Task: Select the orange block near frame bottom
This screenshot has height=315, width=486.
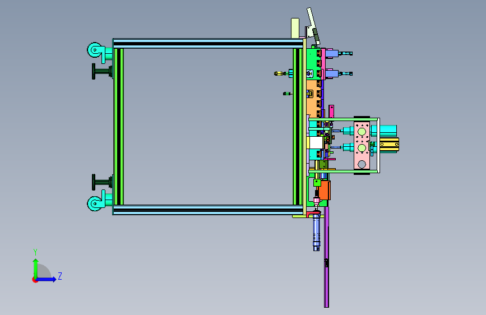Action: (x=325, y=191)
